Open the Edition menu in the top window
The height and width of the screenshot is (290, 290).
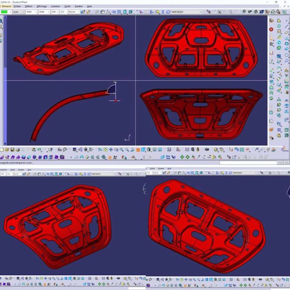[29, 6]
